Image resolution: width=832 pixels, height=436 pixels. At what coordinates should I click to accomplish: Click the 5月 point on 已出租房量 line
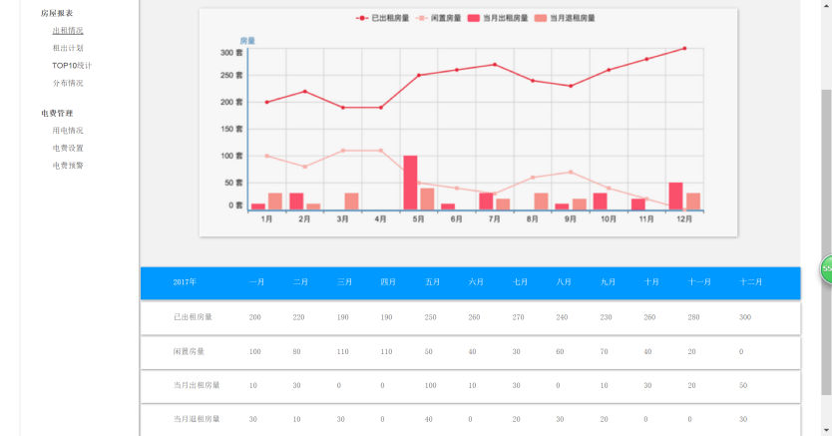coord(419,75)
